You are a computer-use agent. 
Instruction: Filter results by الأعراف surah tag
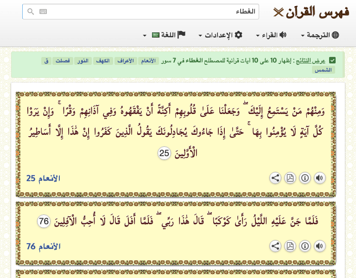point(125,61)
